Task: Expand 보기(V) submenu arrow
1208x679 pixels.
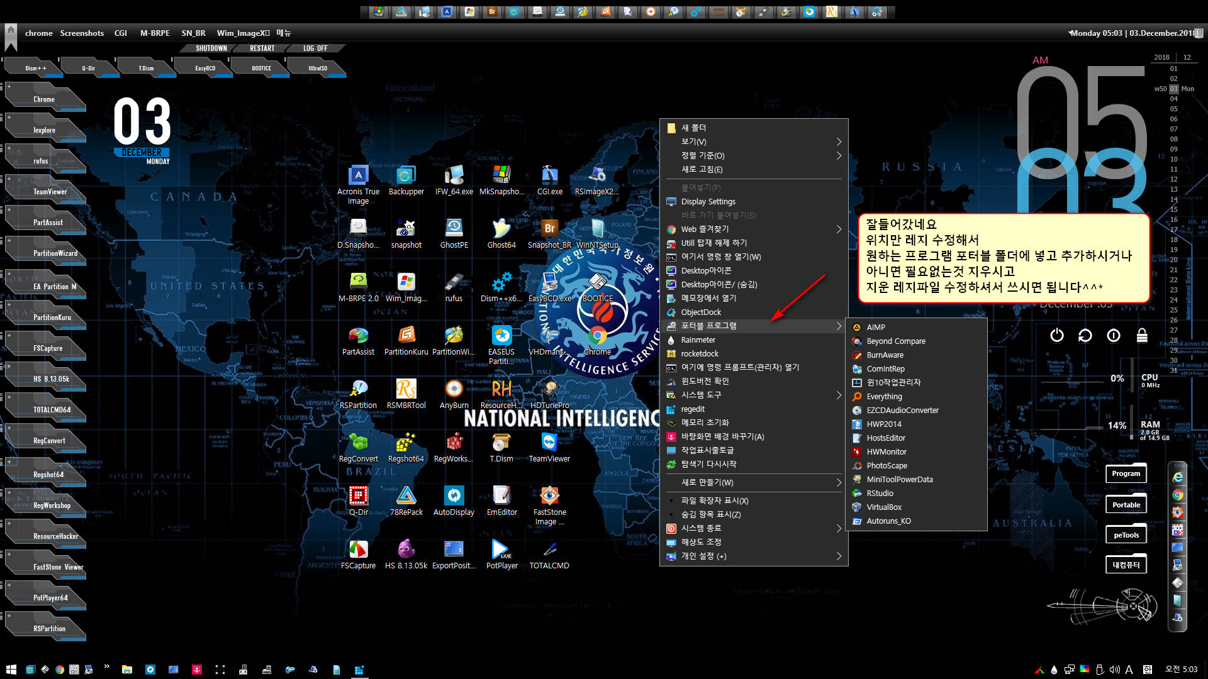Action: [839, 141]
